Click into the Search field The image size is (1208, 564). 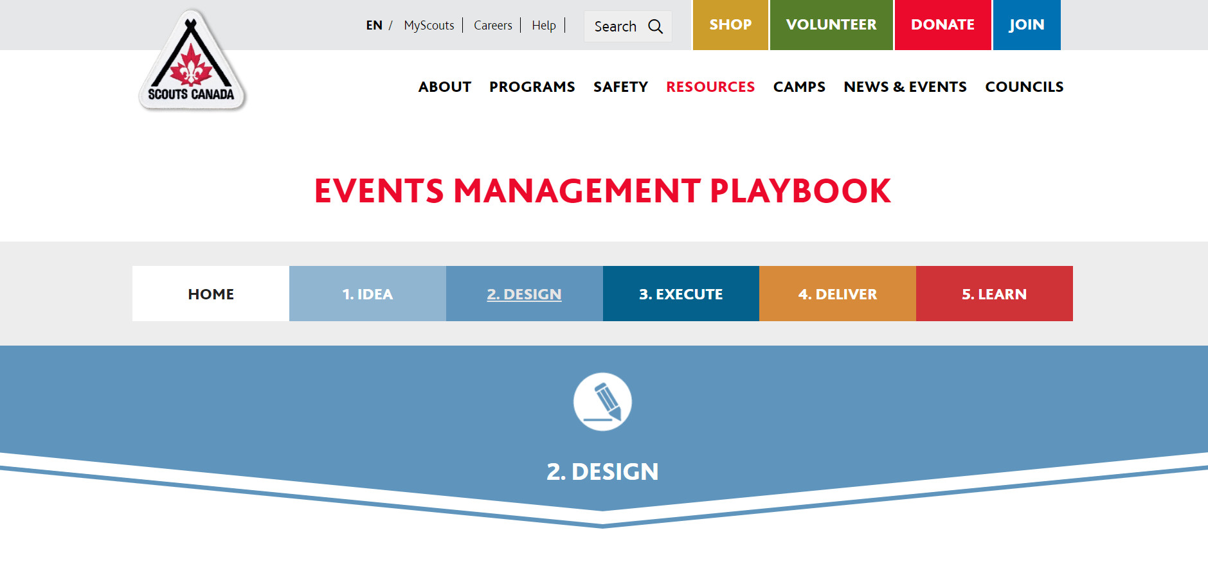click(615, 26)
